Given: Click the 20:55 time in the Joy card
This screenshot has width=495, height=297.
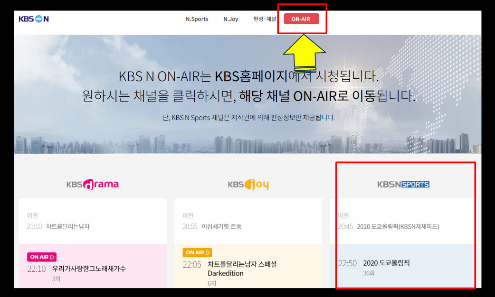Looking at the screenshot, I should point(190,226).
